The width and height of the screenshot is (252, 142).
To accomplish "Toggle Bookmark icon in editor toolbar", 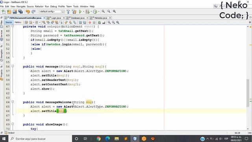I will click(x=75, y=22).
